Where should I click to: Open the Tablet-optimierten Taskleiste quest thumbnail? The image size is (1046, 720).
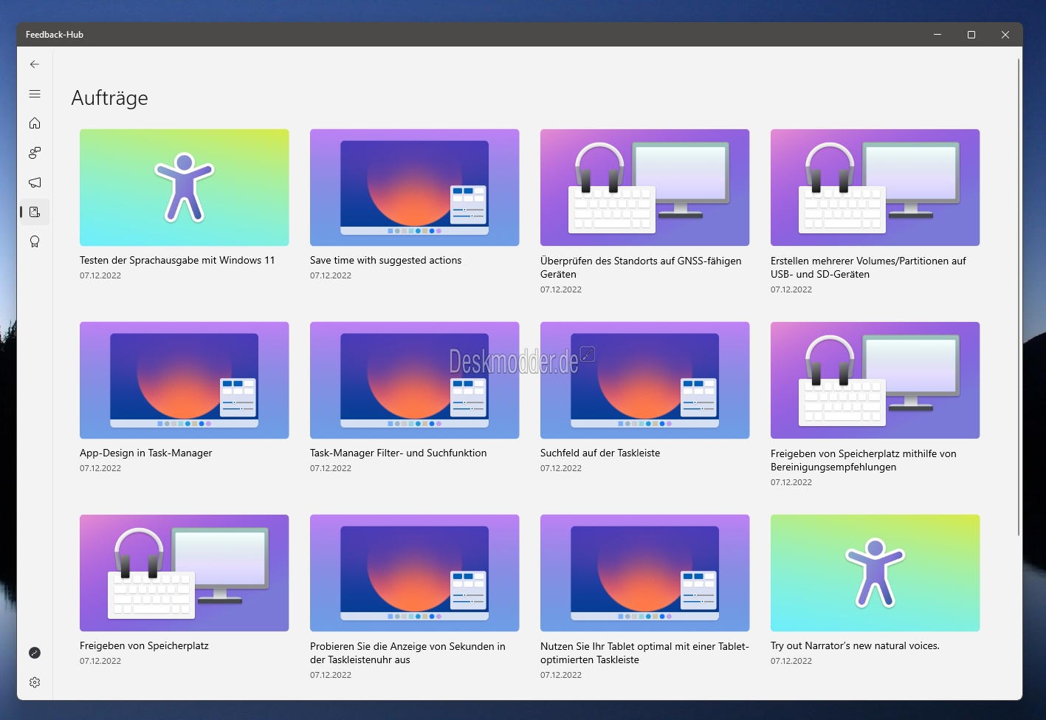coord(644,573)
